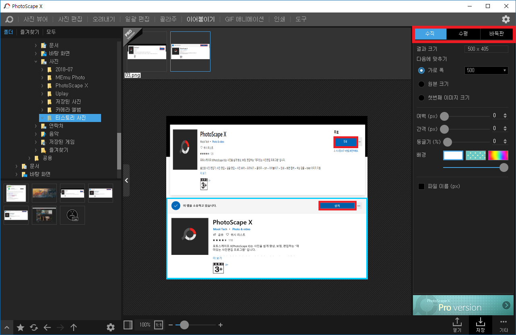Viewport: 516px width, 335px height.
Task: Click the zoom slider handle
Action: (x=184, y=325)
